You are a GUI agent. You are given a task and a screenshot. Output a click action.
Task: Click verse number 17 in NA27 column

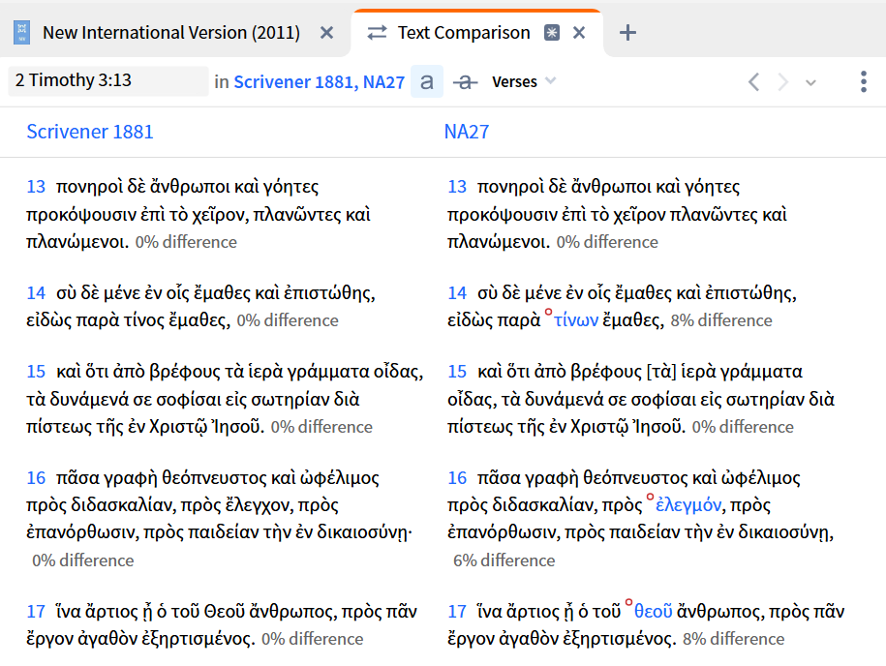coord(457,611)
